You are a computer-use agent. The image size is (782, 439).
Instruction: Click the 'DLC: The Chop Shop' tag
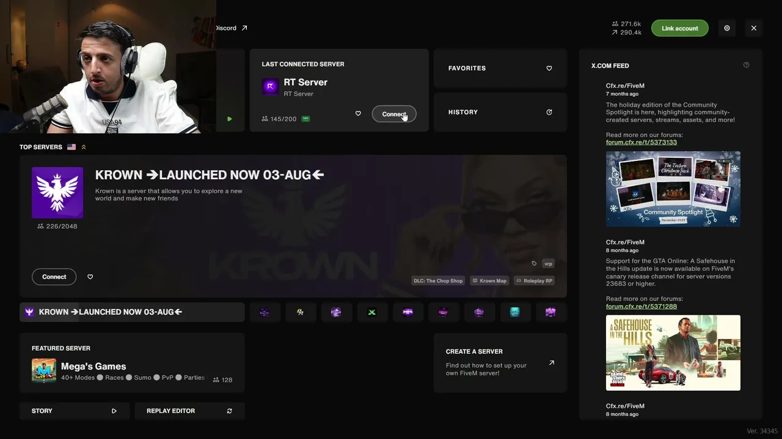(438, 281)
